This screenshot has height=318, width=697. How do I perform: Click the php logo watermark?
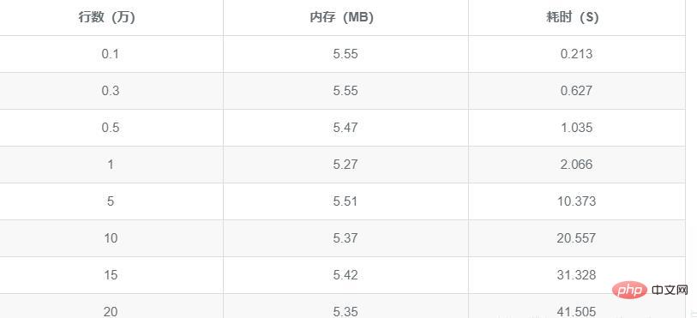[629, 290]
